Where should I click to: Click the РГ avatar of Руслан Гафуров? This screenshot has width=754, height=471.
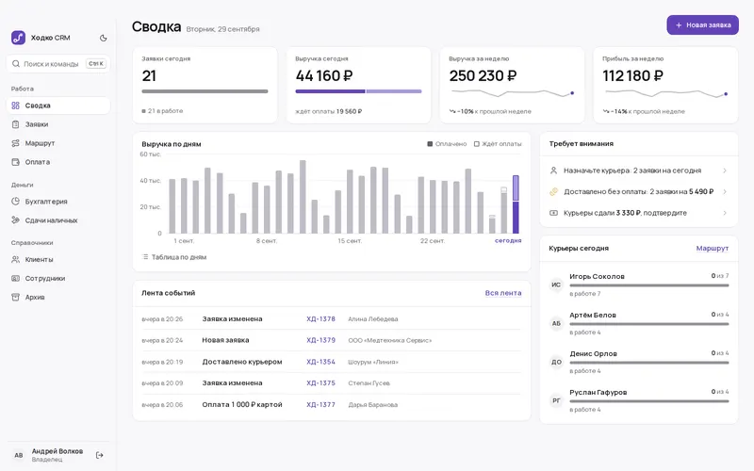556,400
